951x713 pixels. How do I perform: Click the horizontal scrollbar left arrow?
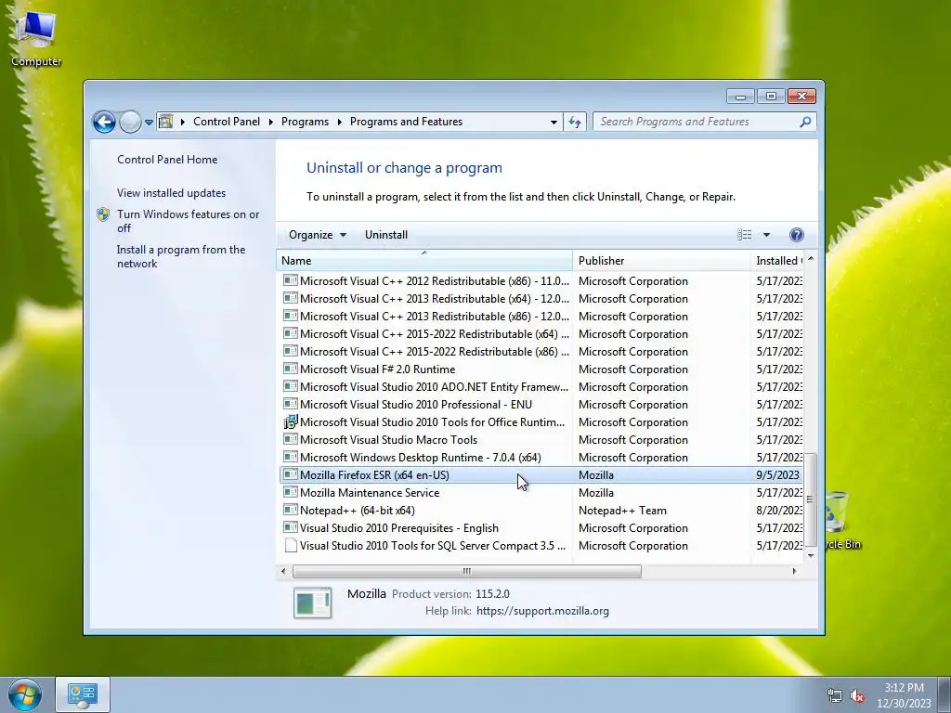click(283, 571)
